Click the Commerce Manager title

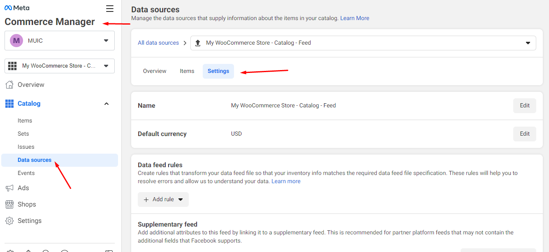coord(50,22)
